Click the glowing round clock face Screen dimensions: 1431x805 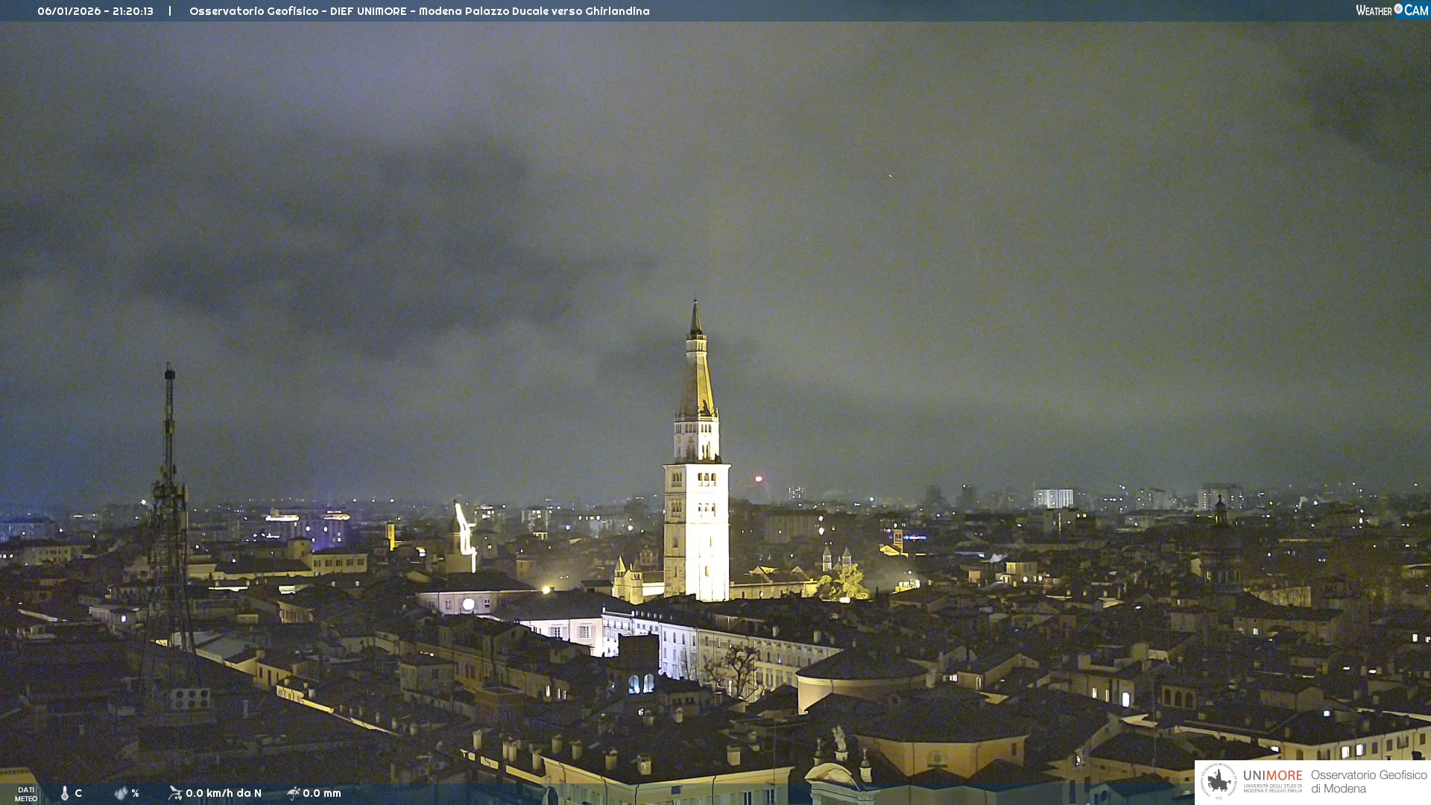click(x=468, y=604)
